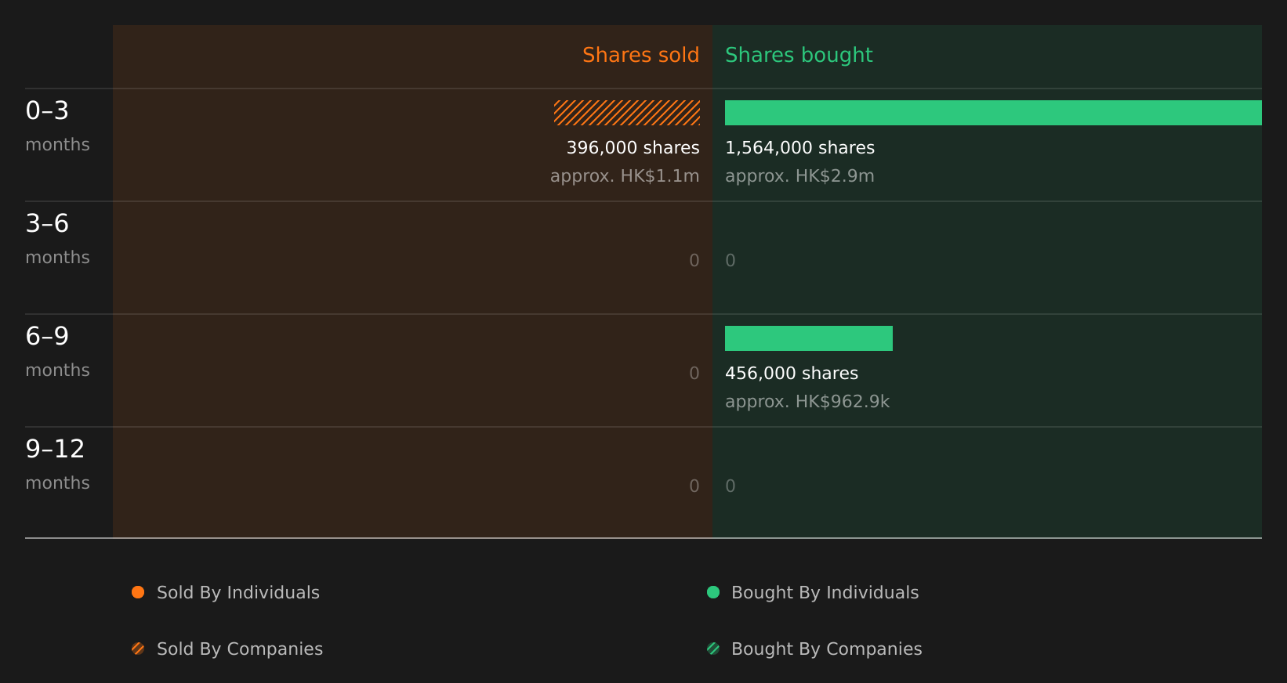
Task: Click the 1,564,000 shares value
Action: pos(799,147)
